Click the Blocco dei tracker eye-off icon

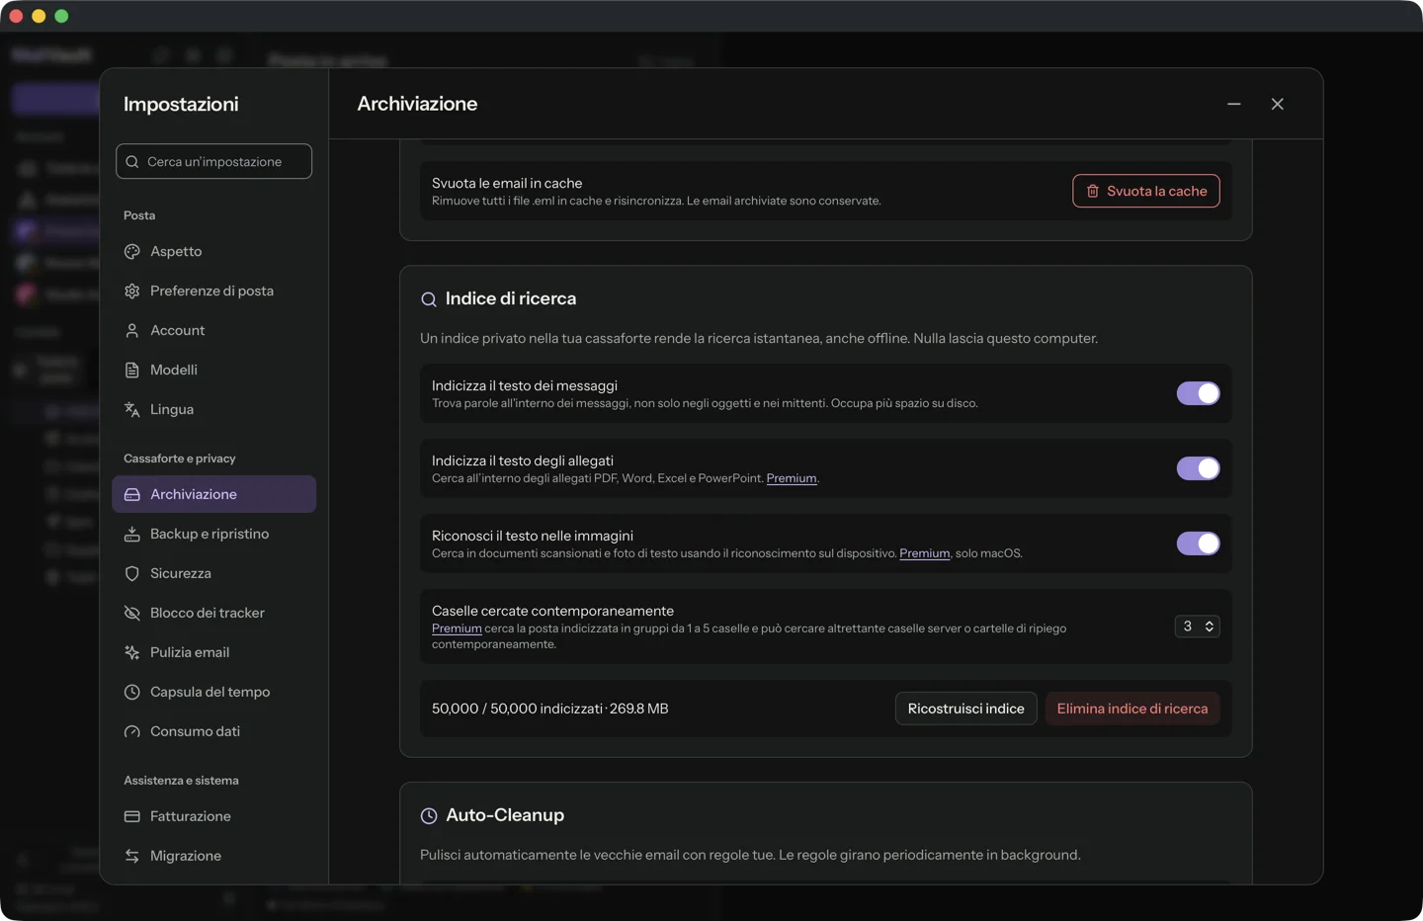coord(132,614)
